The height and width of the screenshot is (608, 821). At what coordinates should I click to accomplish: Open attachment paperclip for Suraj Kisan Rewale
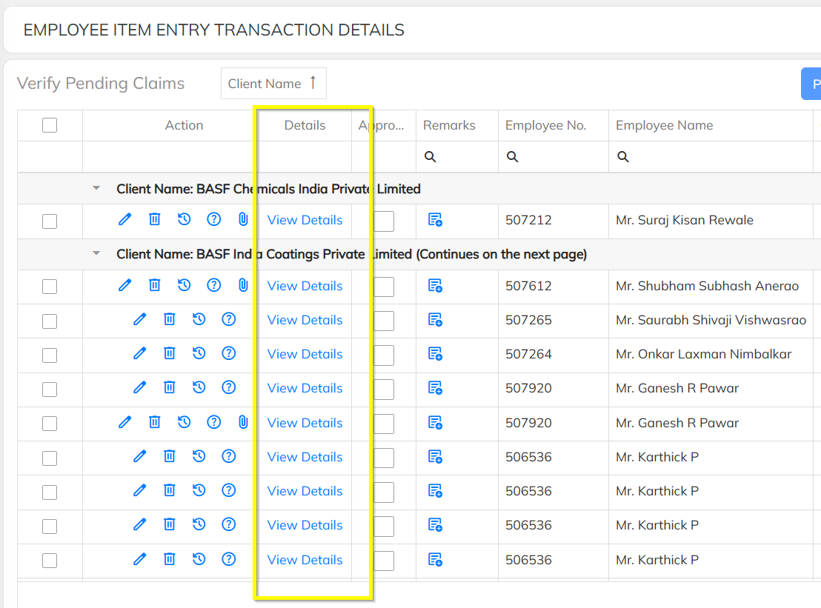pyautogui.click(x=243, y=219)
